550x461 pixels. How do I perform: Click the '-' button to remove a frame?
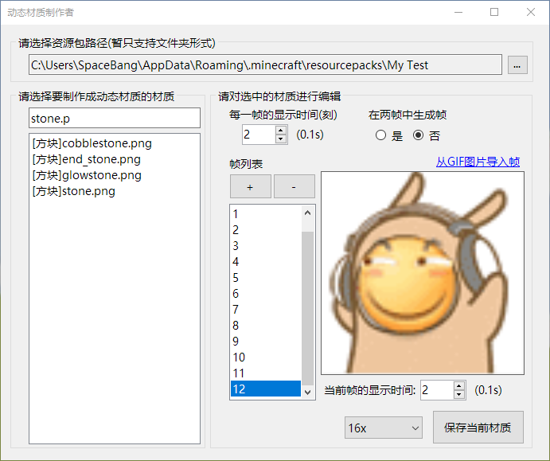point(294,186)
